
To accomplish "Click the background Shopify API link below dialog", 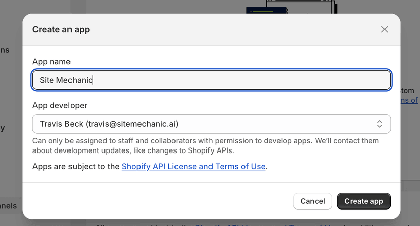I will [x=263, y=224].
